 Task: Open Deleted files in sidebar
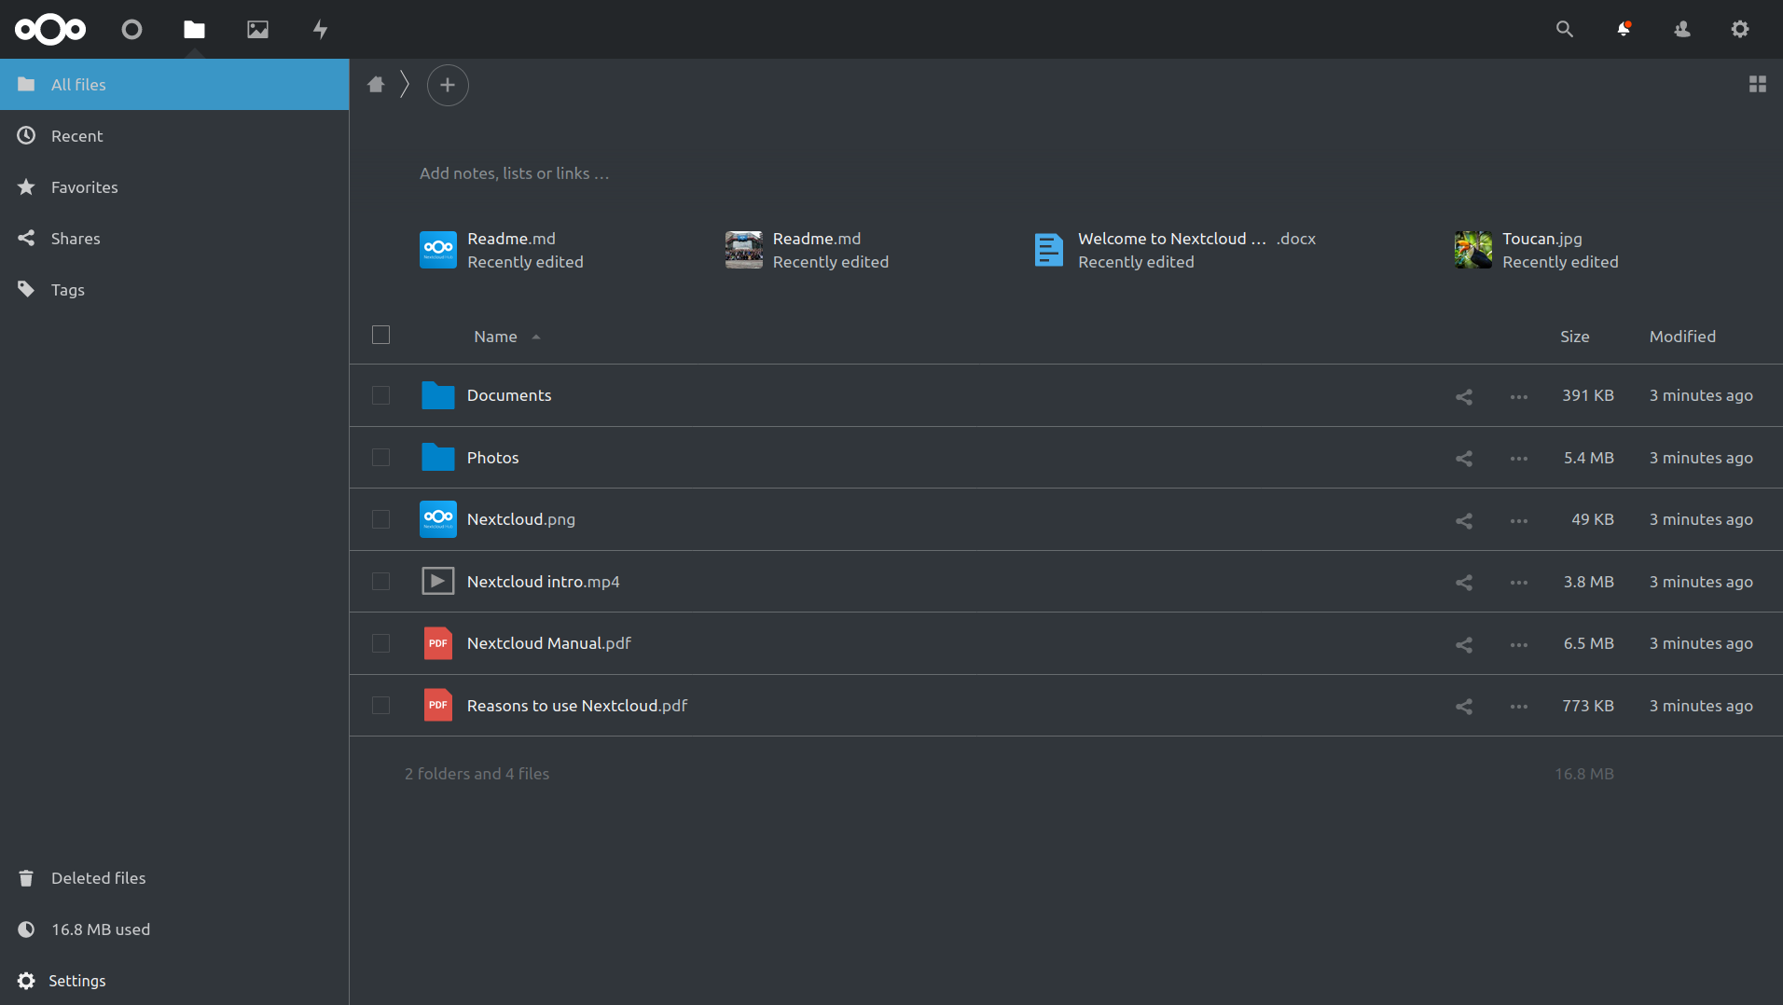click(x=174, y=877)
